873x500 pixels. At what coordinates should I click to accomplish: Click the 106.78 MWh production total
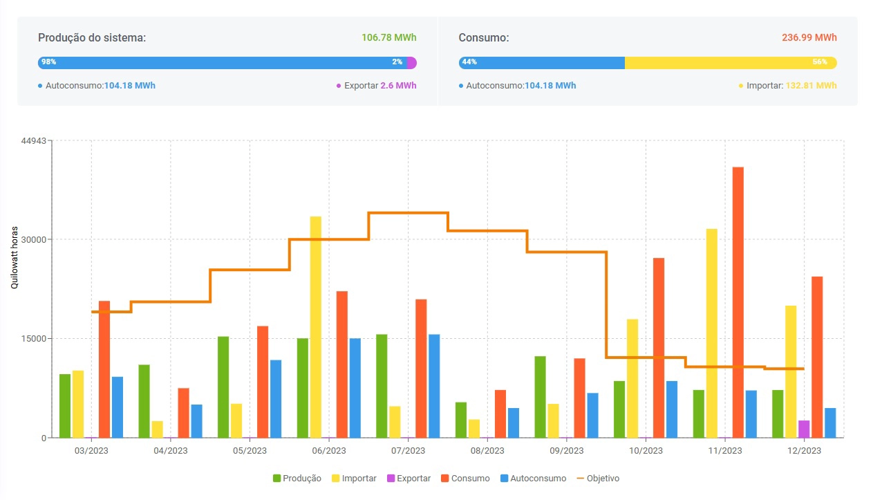pos(389,37)
